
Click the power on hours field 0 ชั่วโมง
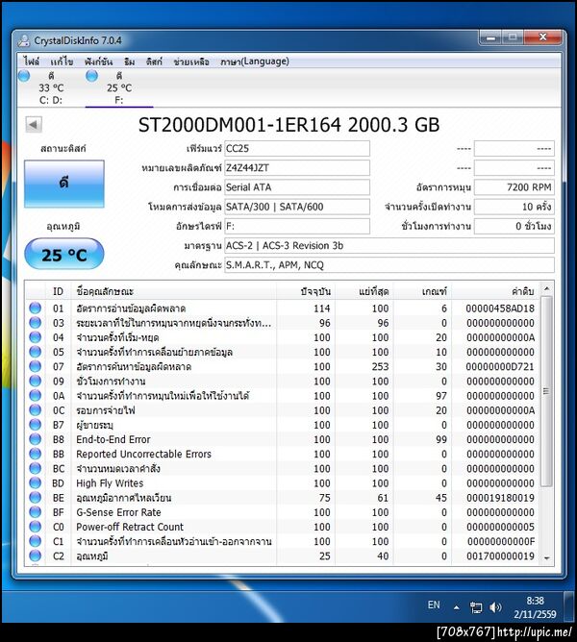tap(514, 226)
